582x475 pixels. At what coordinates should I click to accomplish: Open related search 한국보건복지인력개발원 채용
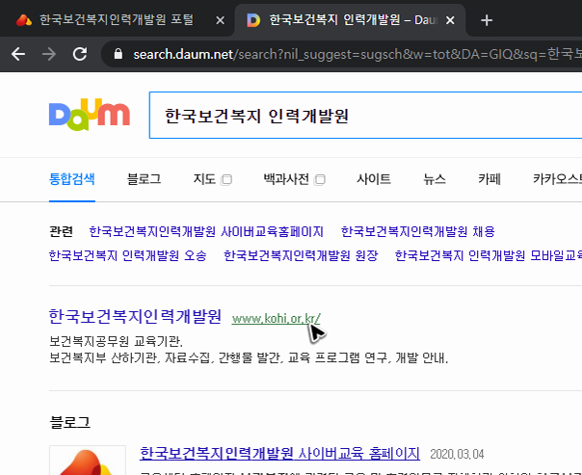click(x=418, y=231)
